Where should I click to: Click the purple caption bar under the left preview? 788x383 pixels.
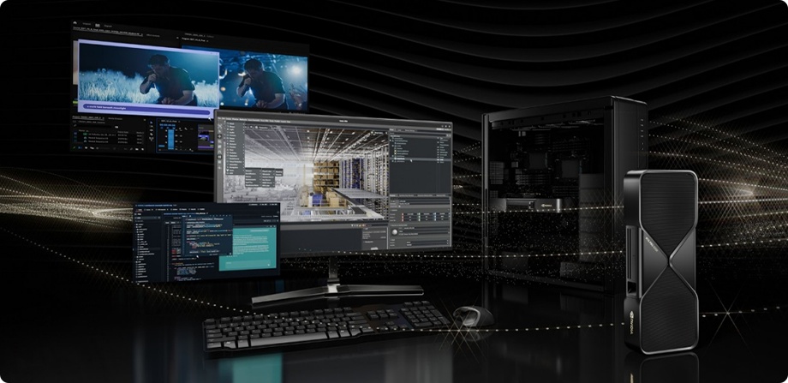[144, 108]
